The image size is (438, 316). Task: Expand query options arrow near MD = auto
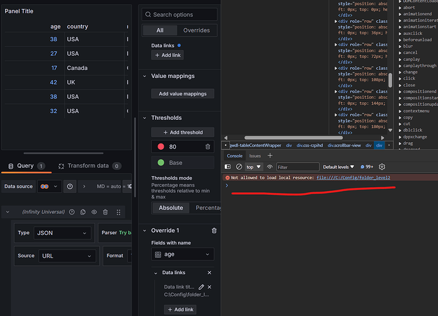[84, 187]
